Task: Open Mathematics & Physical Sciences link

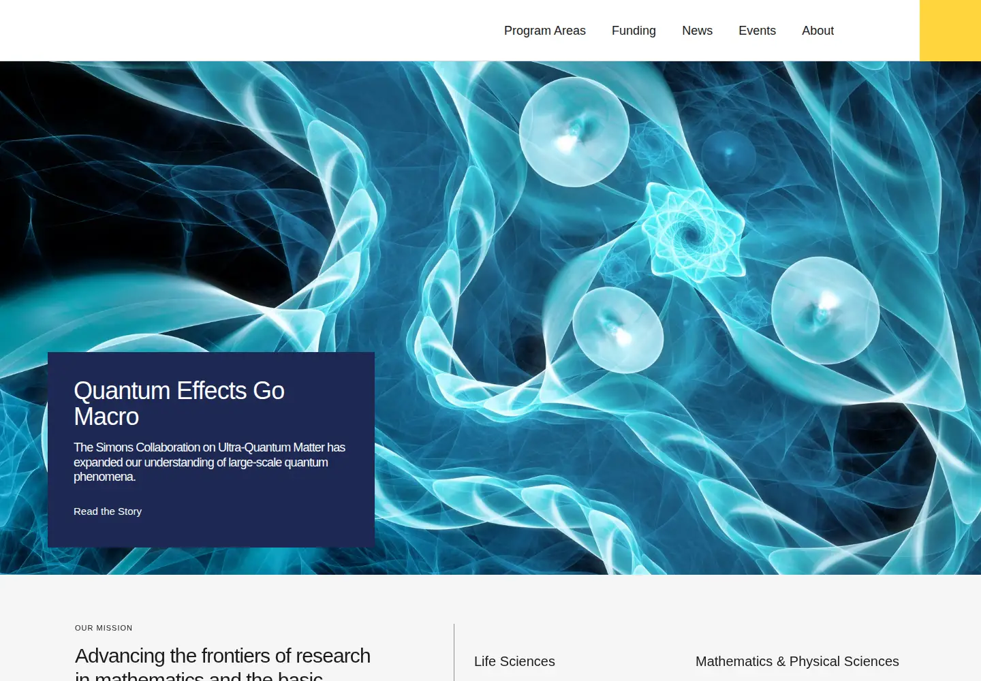Action: point(797,661)
